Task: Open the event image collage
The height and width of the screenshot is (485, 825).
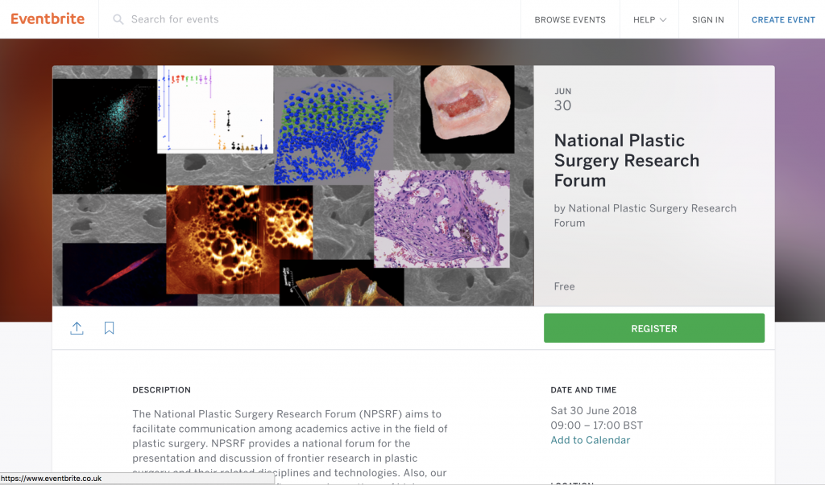Action: click(x=292, y=185)
